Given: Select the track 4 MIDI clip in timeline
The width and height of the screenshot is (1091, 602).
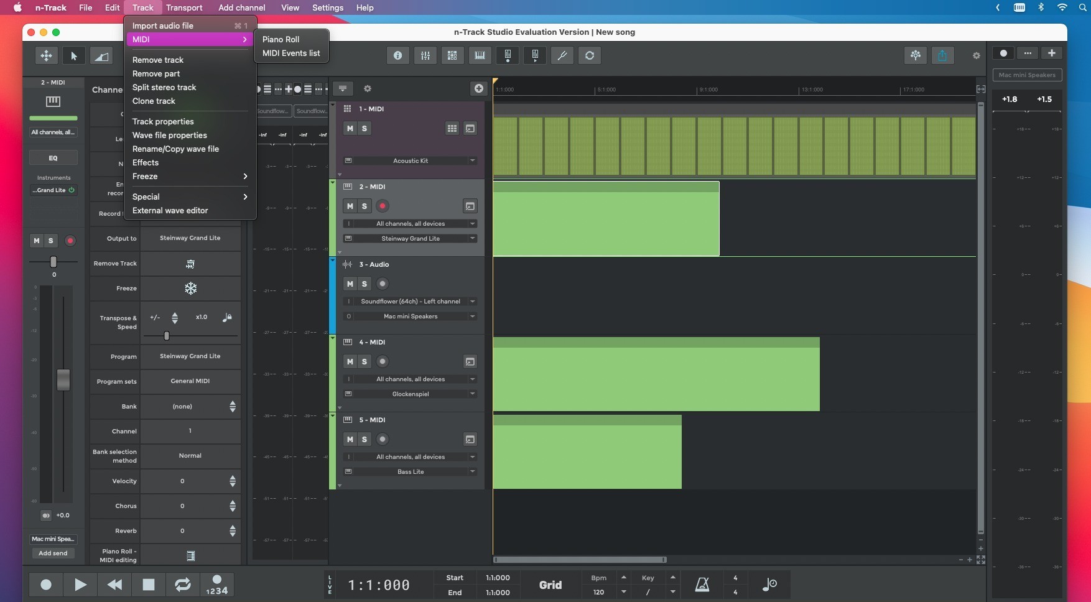Looking at the screenshot, I should click(656, 374).
